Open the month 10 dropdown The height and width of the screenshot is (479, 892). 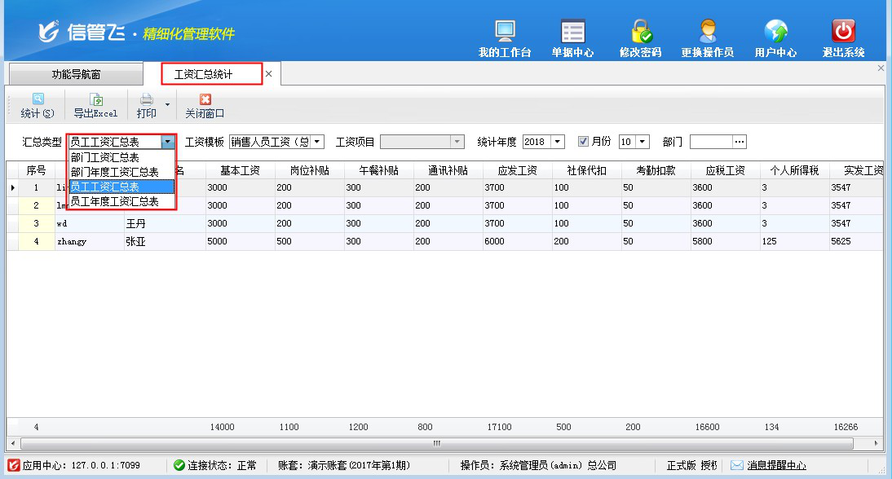(x=643, y=142)
